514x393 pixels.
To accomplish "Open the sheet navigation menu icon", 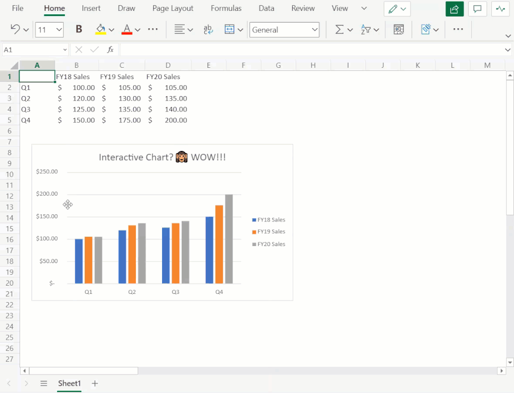I will 44,383.
